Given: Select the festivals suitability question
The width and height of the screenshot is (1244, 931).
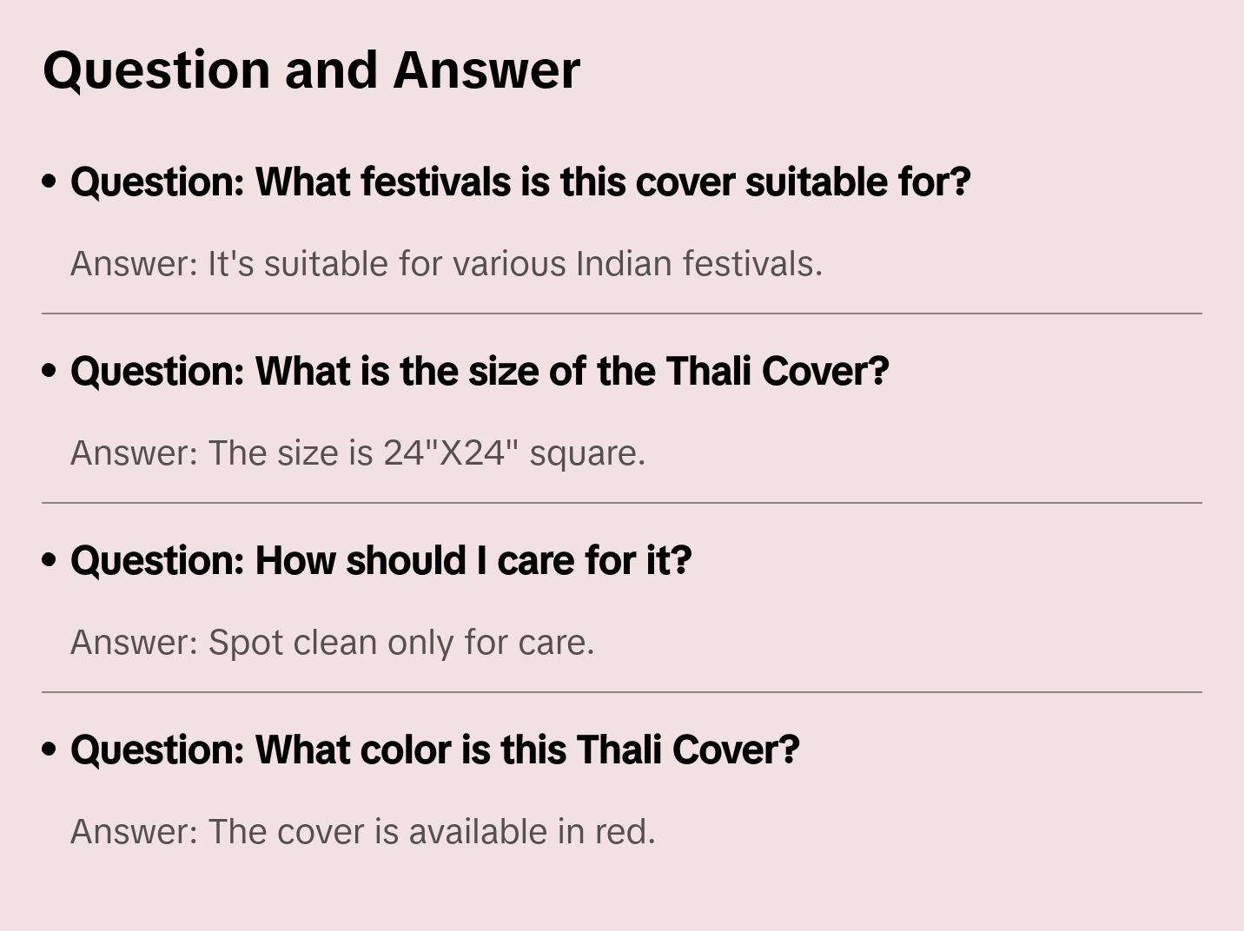Looking at the screenshot, I should point(520,182).
